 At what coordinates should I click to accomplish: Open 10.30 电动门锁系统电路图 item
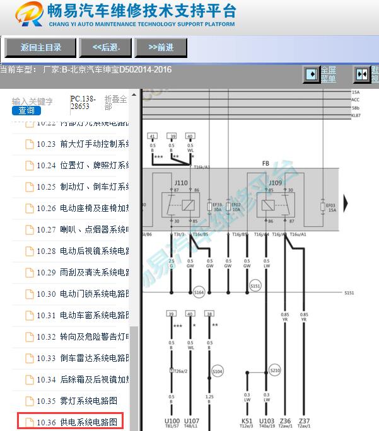pyautogui.click(x=83, y=294)
